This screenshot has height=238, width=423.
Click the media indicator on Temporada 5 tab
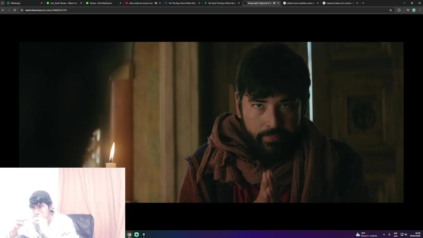tap(274, 3)
